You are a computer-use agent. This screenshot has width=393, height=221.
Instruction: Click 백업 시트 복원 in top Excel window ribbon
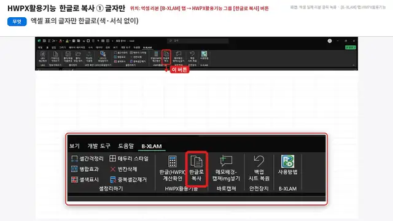(x=192, y=57)
